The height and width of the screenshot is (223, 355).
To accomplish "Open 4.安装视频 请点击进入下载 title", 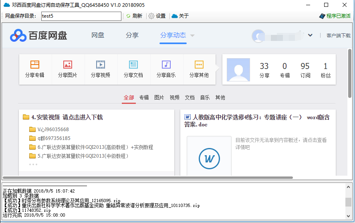I will click(67, 117).
